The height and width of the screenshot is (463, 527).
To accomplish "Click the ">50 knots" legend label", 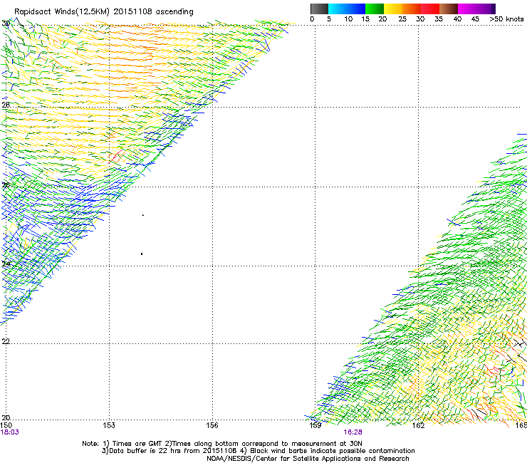I will point(506,19).
